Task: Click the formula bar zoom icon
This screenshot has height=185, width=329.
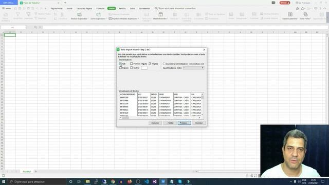Action: [x=35, y=27]
